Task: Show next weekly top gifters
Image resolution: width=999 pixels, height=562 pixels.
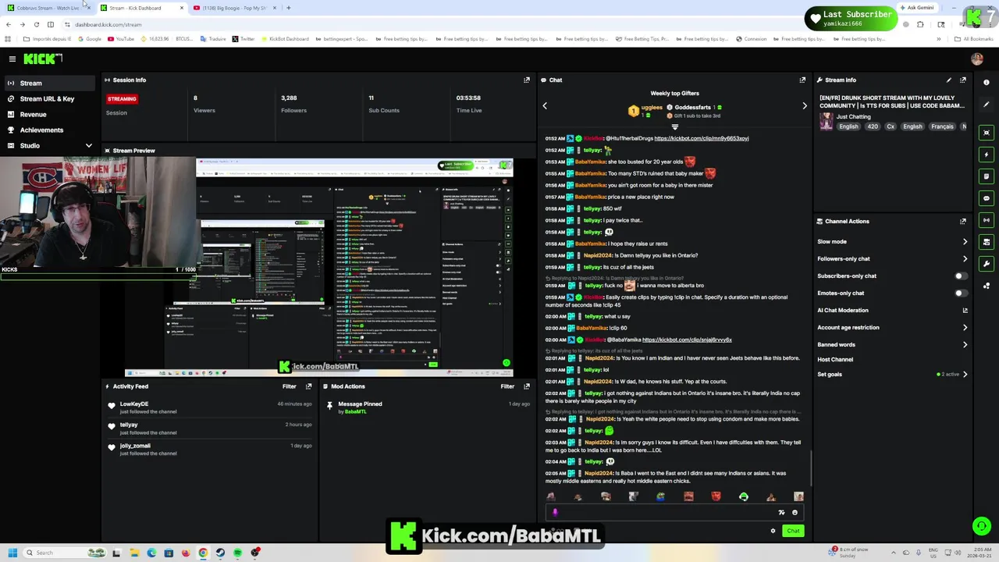Action: click(x=805, y=106)
